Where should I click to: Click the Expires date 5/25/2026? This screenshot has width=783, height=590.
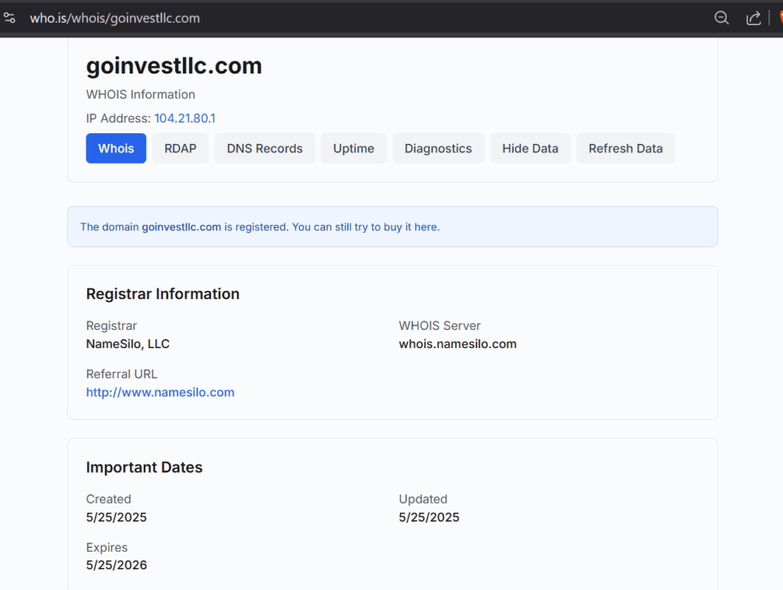[116, 565]
